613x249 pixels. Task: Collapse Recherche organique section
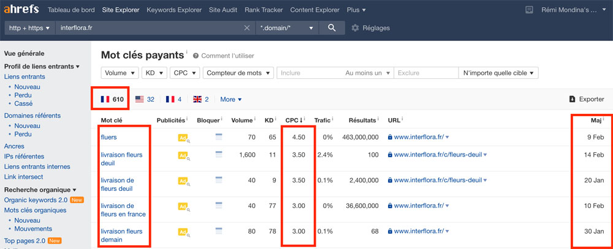(40, 190)
